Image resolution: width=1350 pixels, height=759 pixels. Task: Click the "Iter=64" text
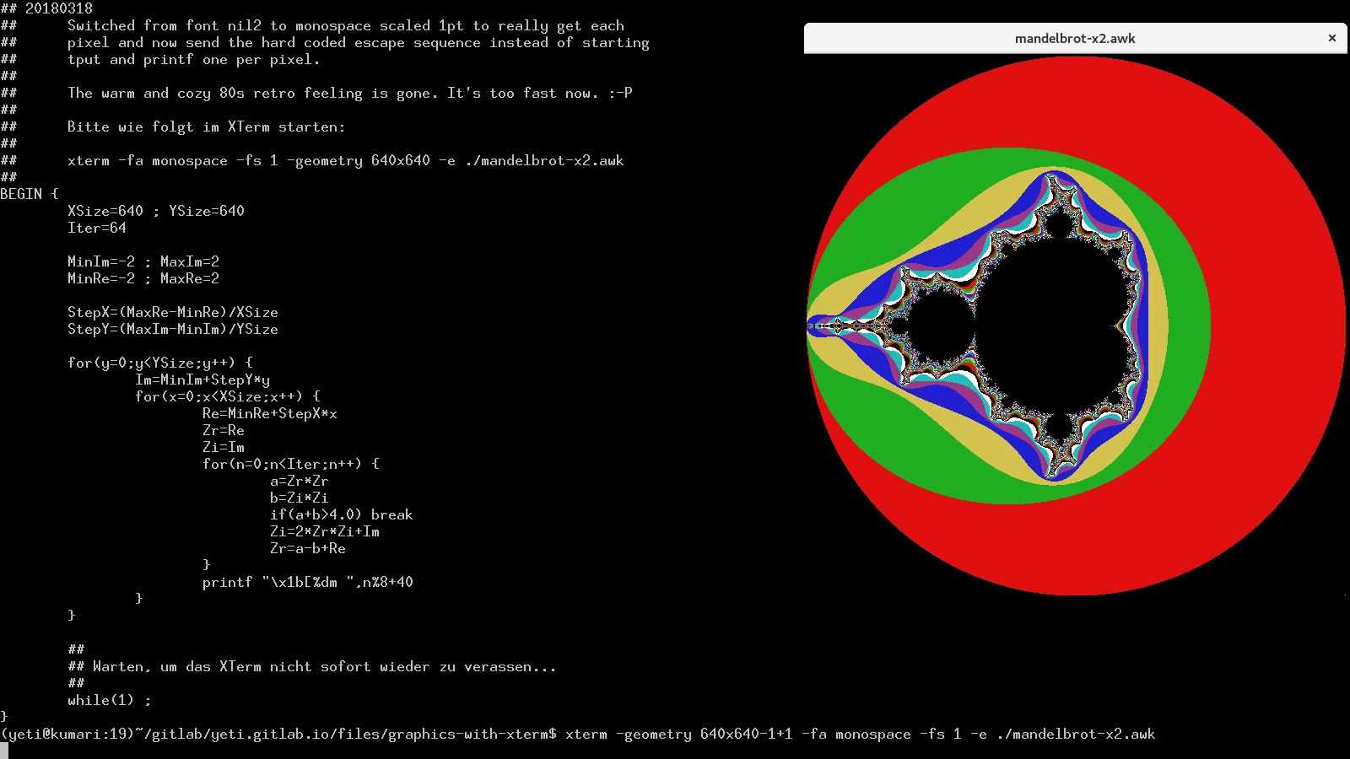[97, 228]
